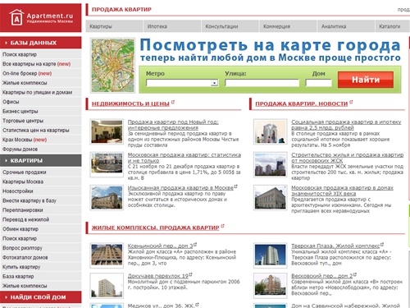Click Жилые комплексы. Продажа квартир heading
The image size is (410, 308).
[155, 228]
